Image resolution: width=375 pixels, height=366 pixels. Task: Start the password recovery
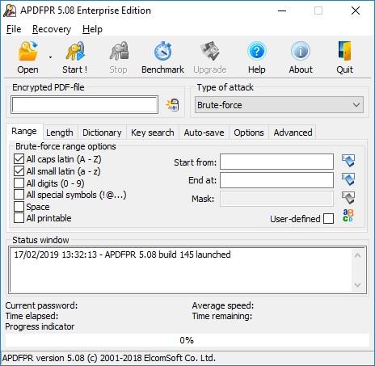click(75, 57)
